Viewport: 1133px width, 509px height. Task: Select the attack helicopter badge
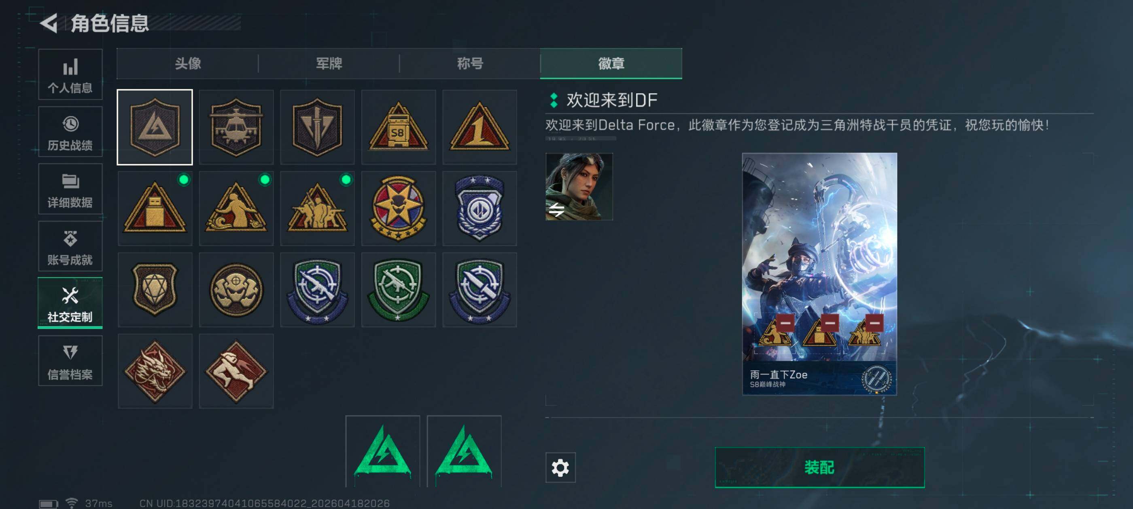(236, 127)
